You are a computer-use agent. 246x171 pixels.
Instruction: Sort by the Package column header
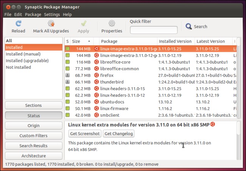pos(128,41)
